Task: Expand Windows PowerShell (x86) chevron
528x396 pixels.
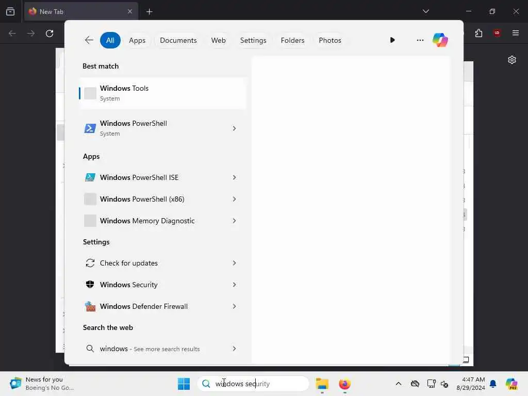Action: pos(234,199)
